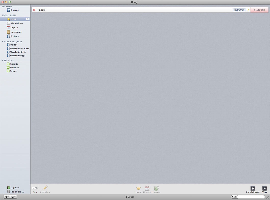Select the Heute star icon in sidebar
Screen dimensions: 270x200
(8, 19)
